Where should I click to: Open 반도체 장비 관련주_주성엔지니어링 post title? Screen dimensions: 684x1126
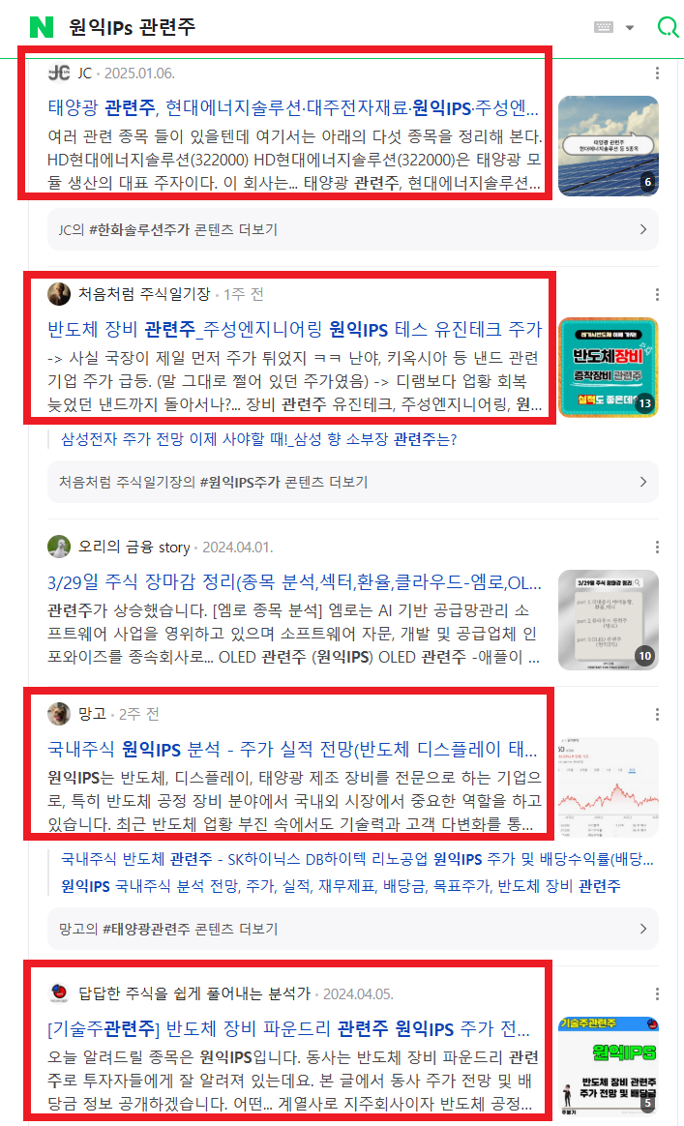[294, 330]
